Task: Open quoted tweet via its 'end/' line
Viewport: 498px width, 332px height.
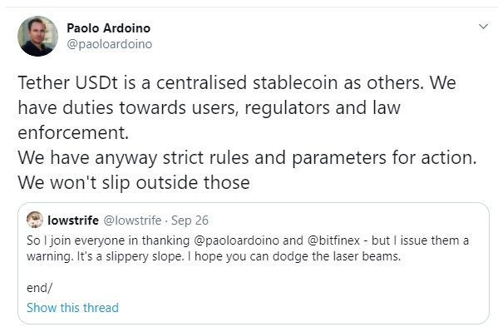Action: pos(39,288)
